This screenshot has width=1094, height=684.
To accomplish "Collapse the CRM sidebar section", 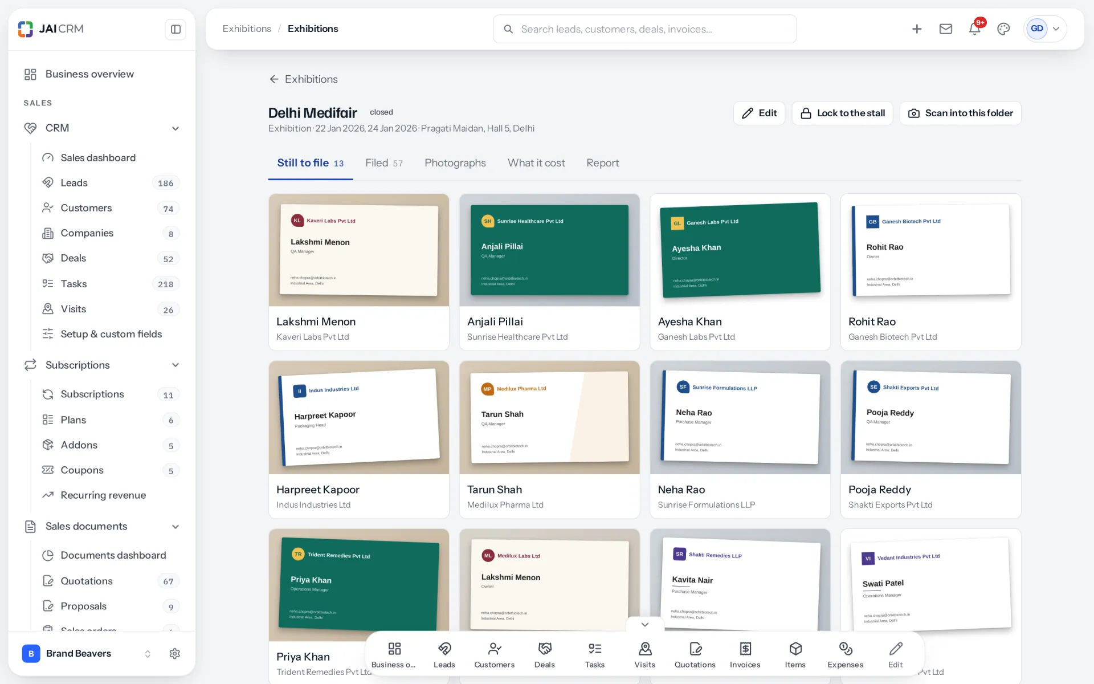I will click(175, 128).
